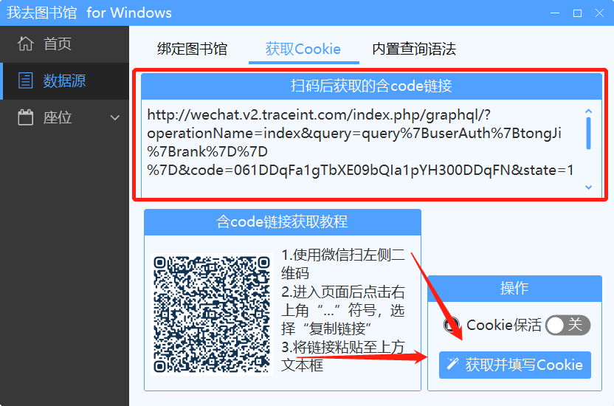Open the 内置查询语法 tab
614x406 pixels.
(414, 49)
